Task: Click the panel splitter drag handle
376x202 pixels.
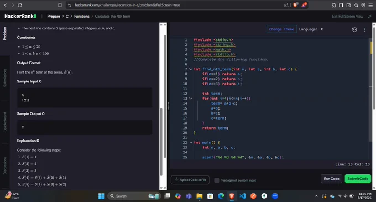Action: pyautogui.click(x=168, y=106)
